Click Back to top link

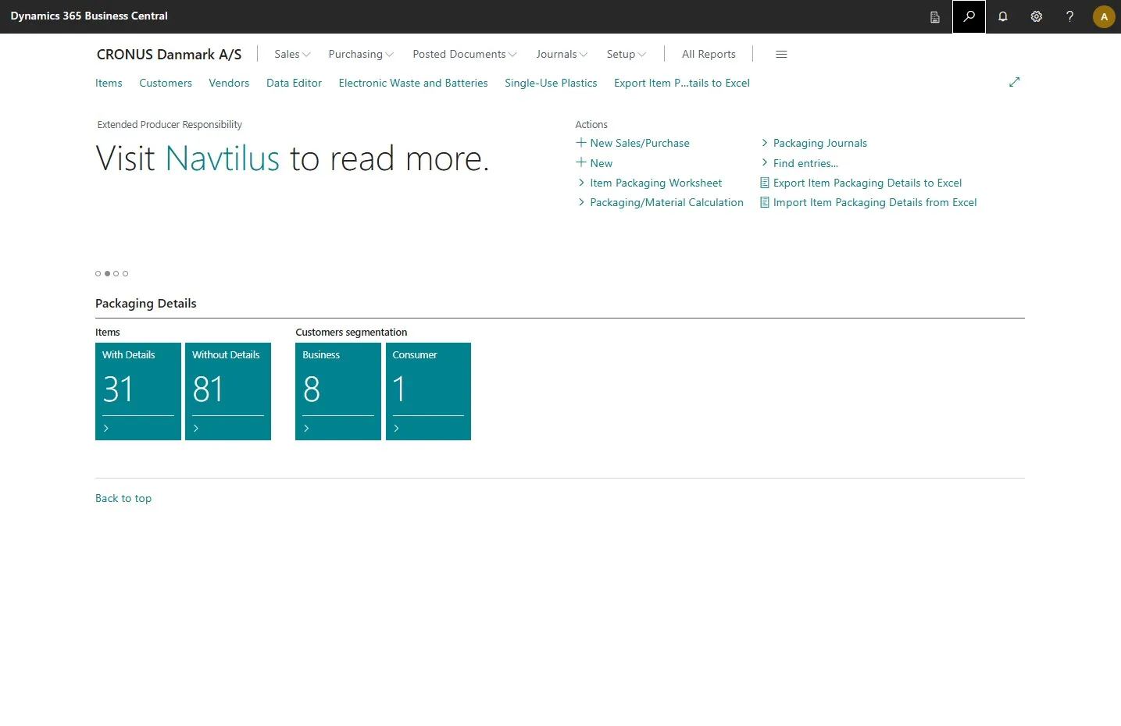[x=123, y=498]
